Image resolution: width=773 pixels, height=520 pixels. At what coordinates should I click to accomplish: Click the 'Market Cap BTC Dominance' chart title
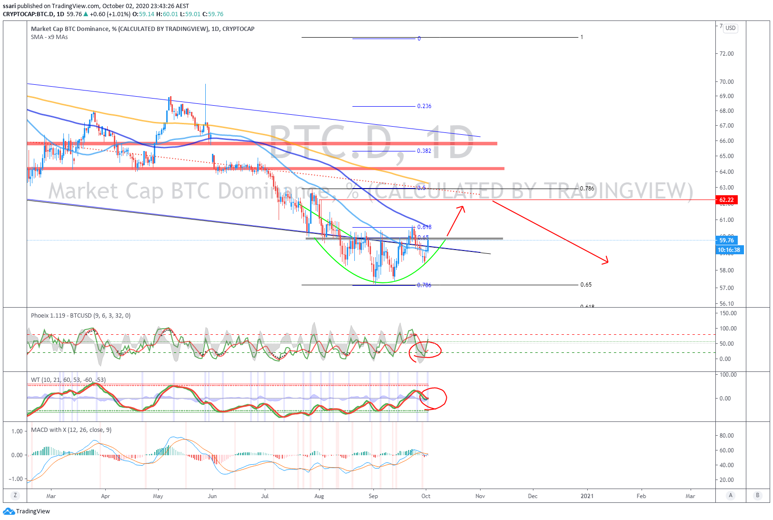coord(142,29)
